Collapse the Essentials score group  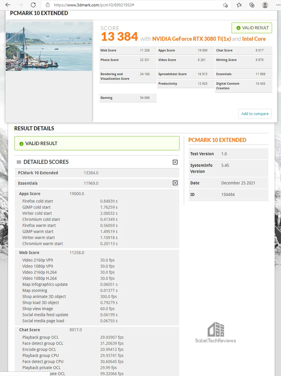(175, 183)
